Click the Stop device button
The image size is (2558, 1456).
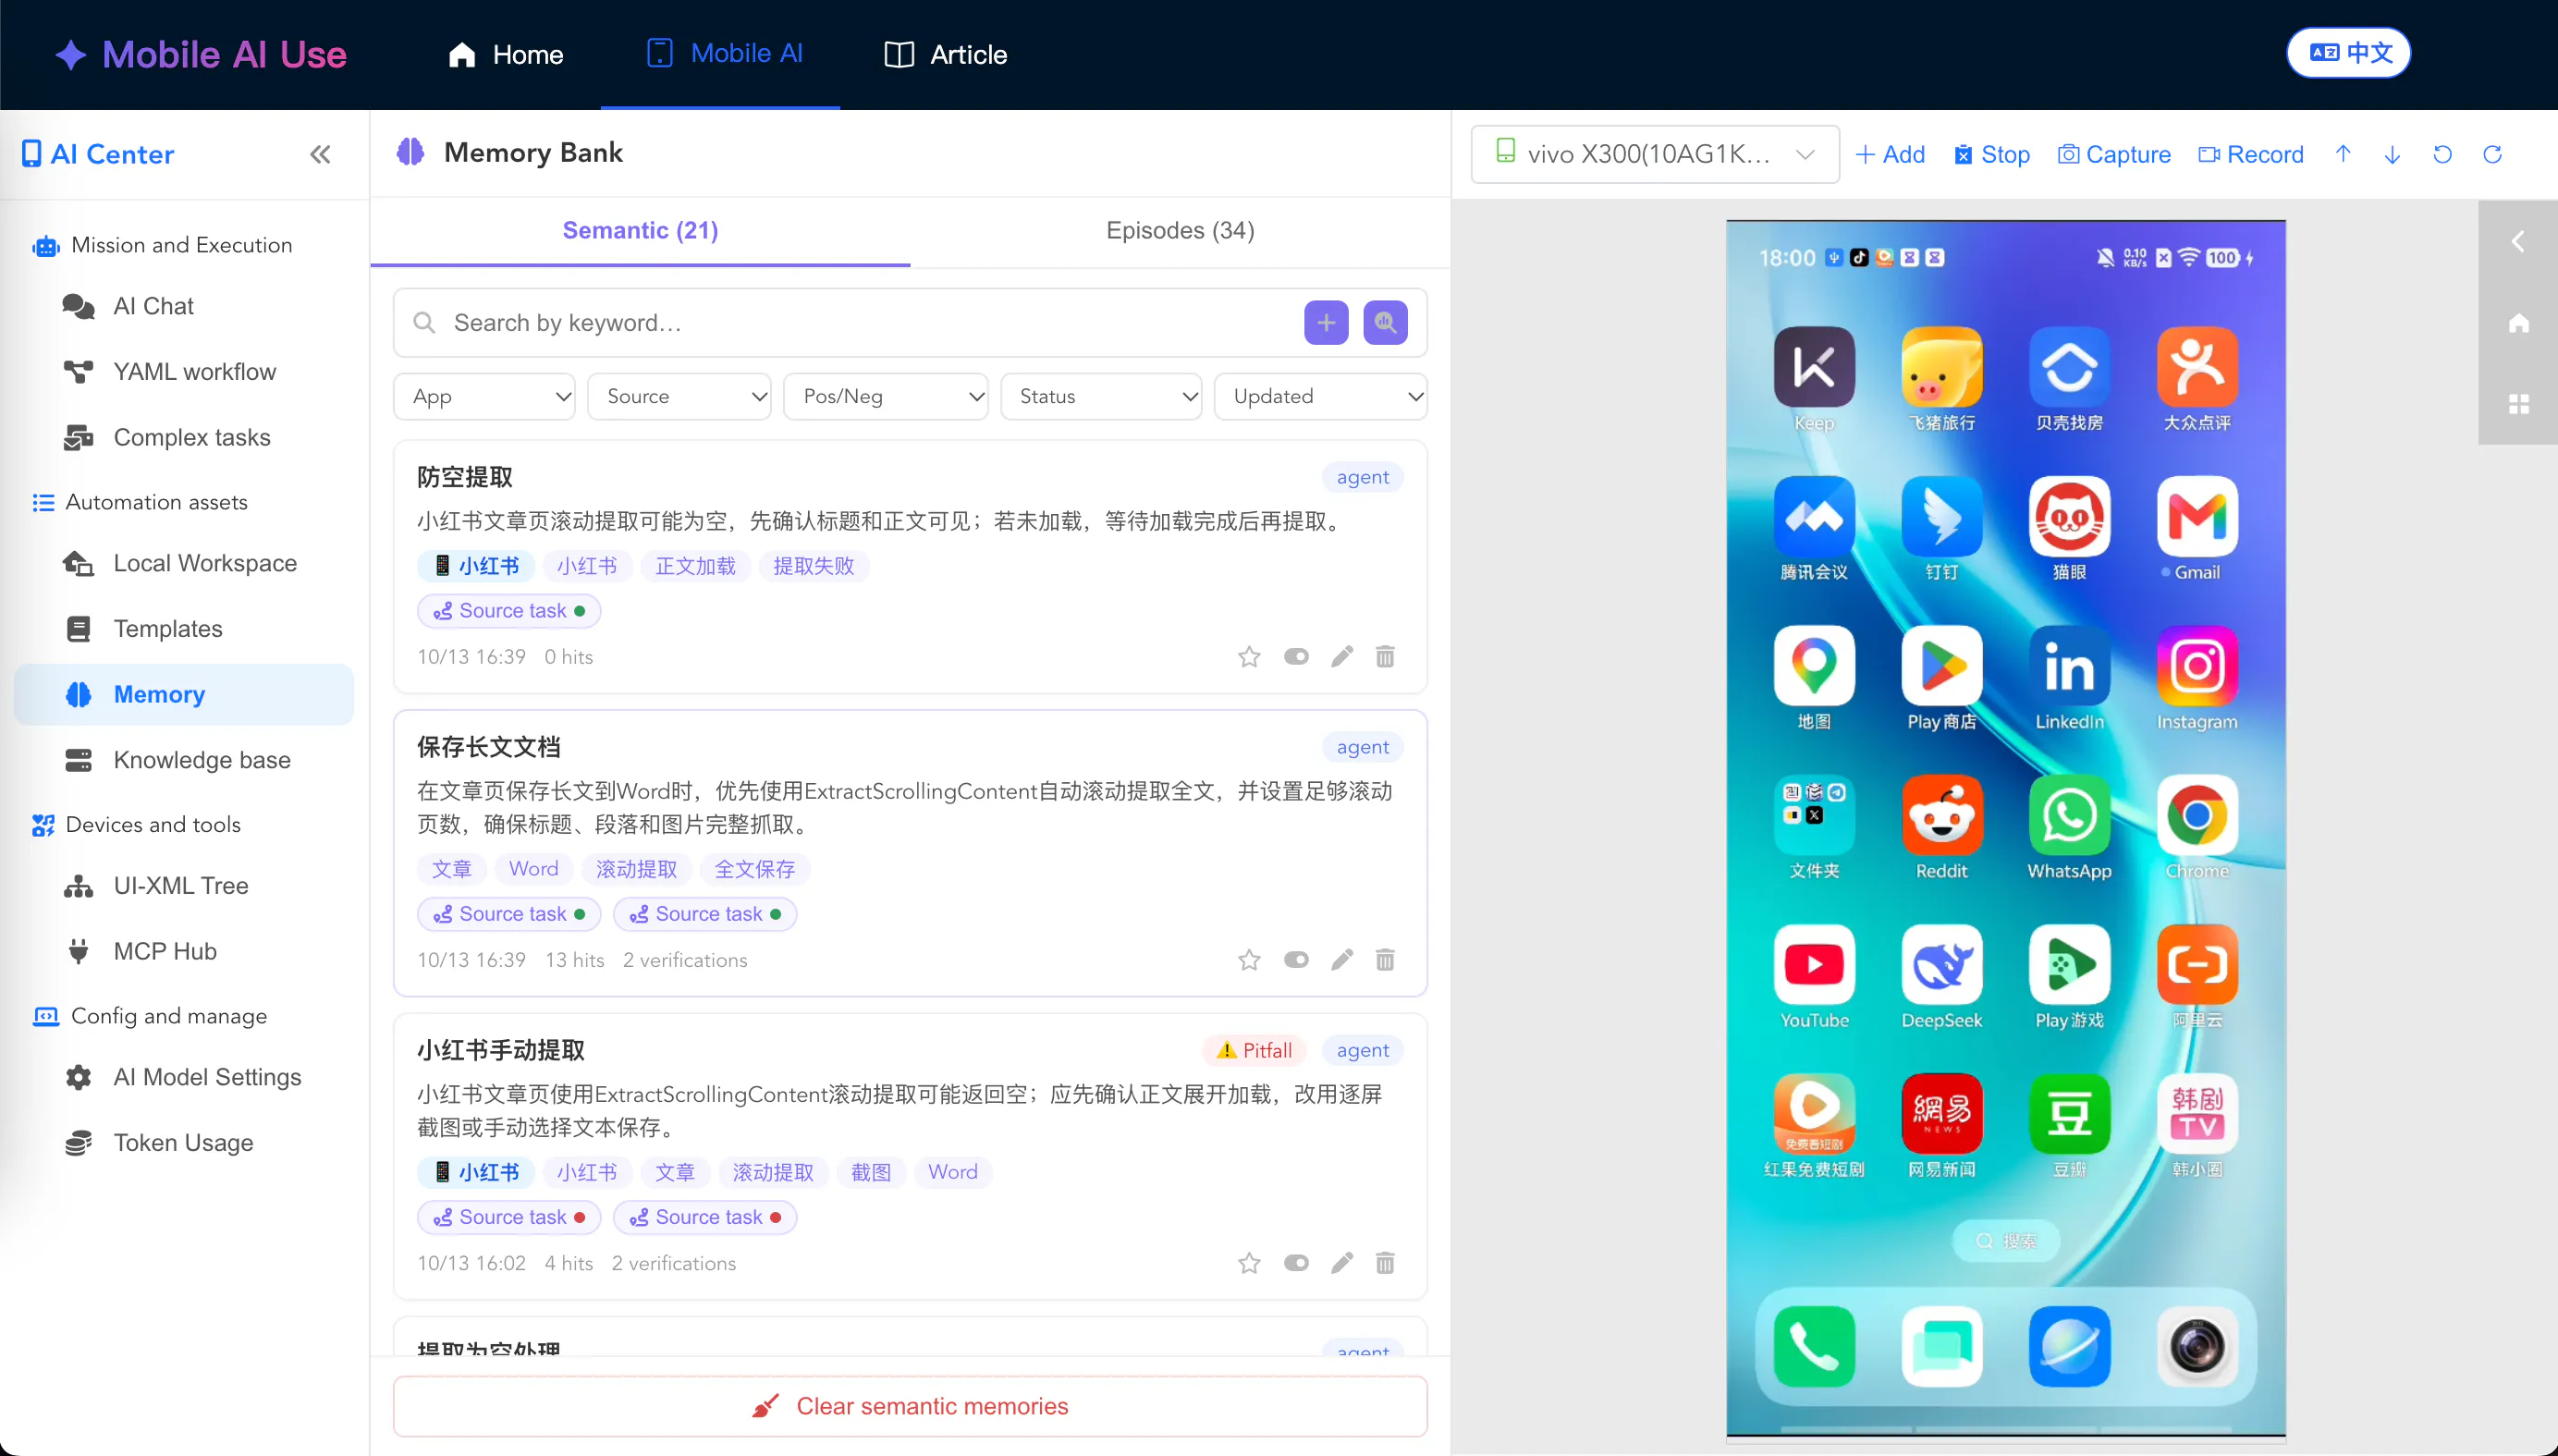click(x=1992, y=154)
